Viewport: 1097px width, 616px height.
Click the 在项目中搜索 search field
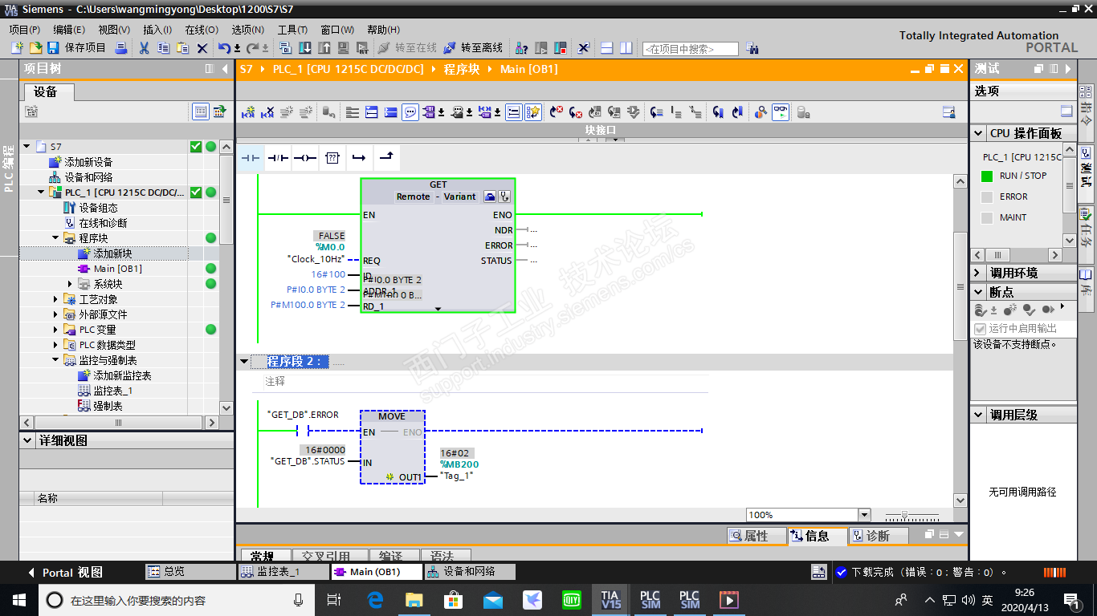click(x=690, y=49)
